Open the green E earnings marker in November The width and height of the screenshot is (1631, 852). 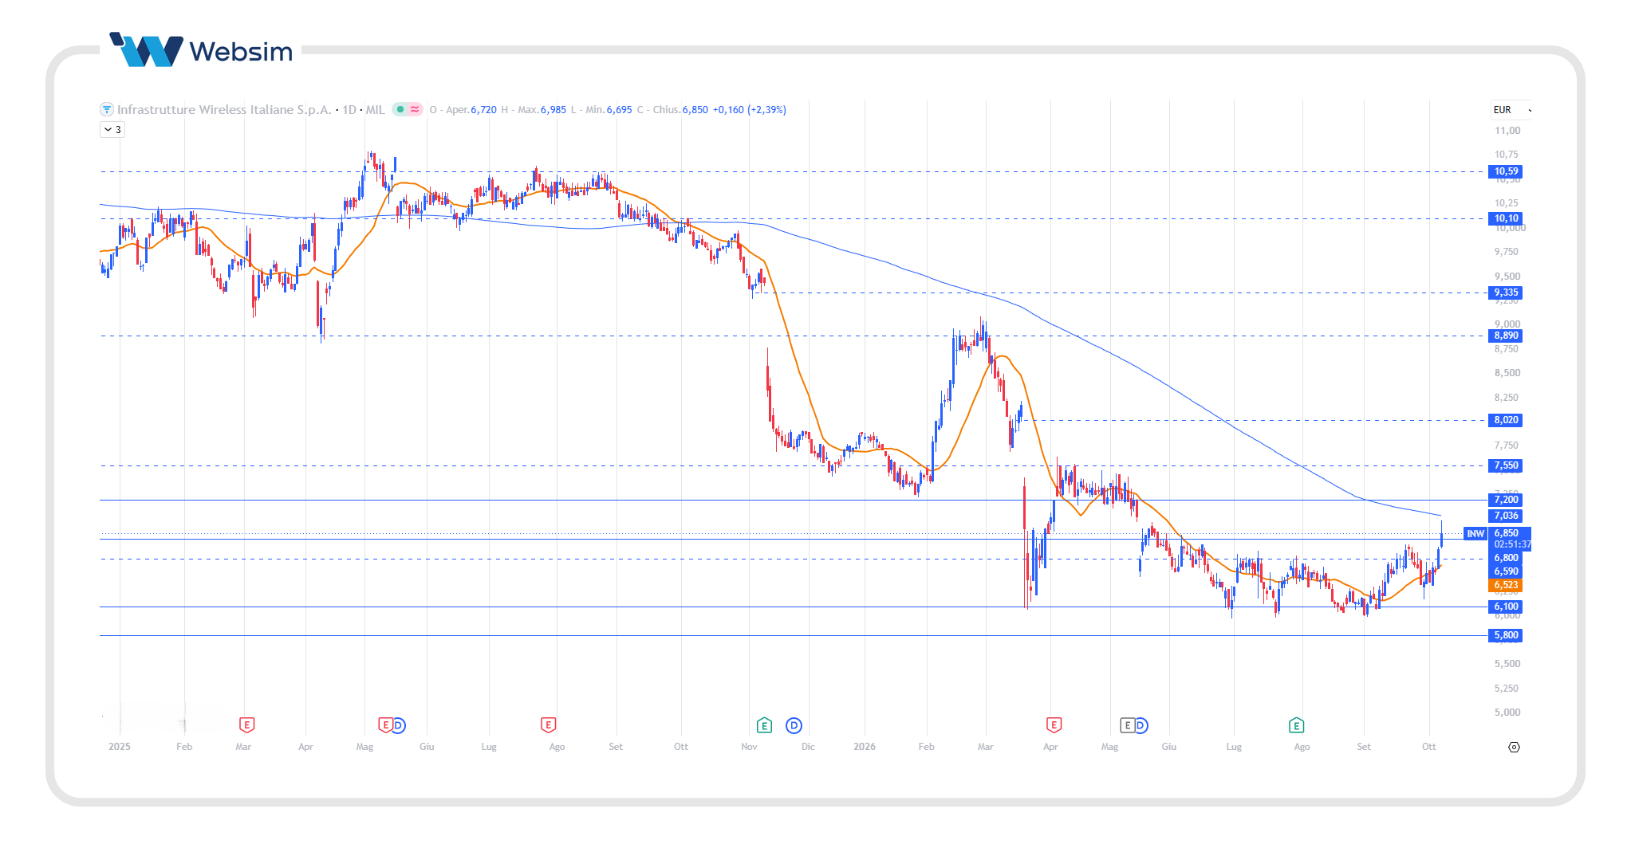point(764,725)
